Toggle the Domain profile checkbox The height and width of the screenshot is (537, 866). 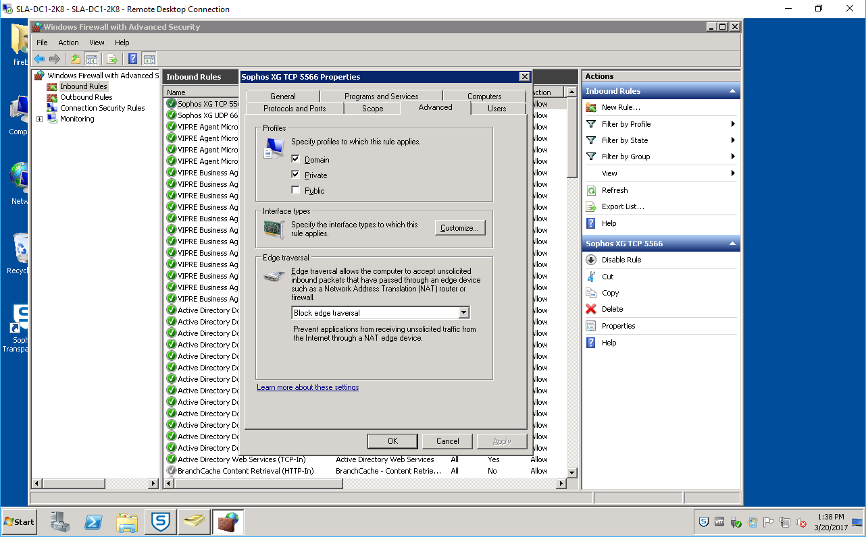point(295,159)
